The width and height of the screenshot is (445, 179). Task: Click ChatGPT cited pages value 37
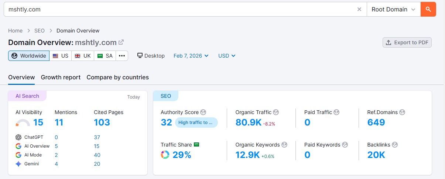point(97,137)
